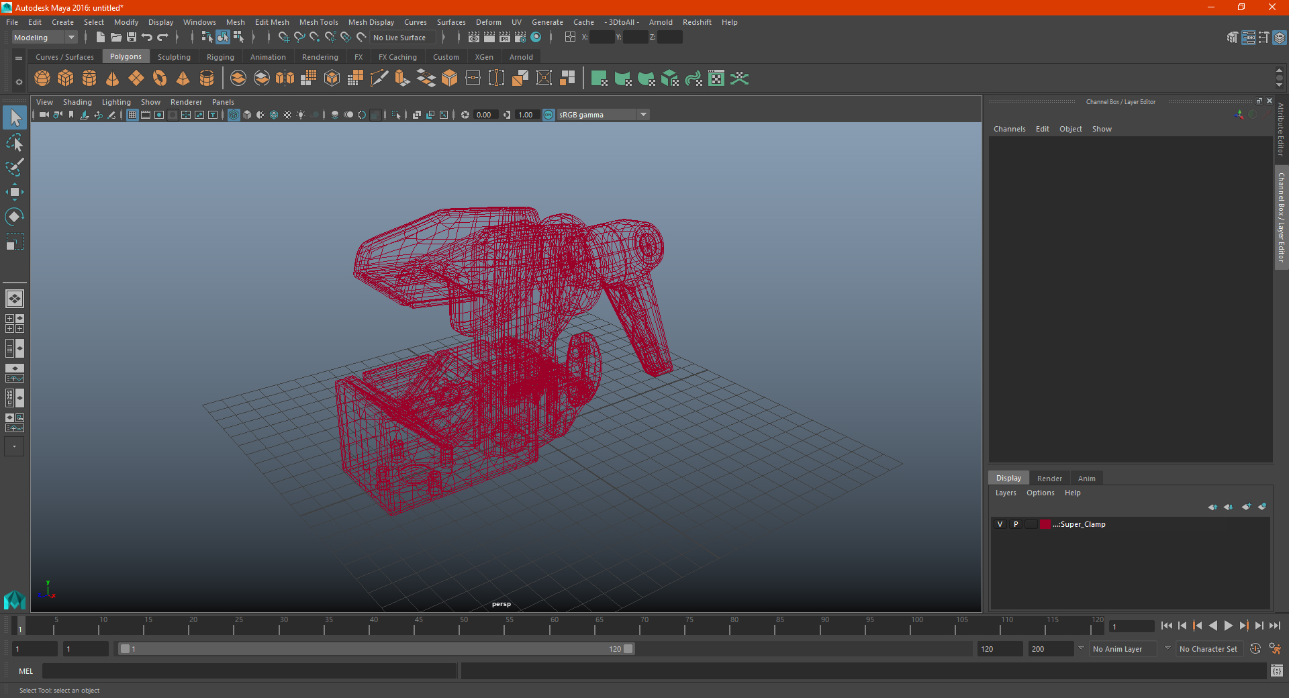This screenshot has height=698, width=1289.
Task: Click the animation end time field 200
Action: (x=1051, y=649)
